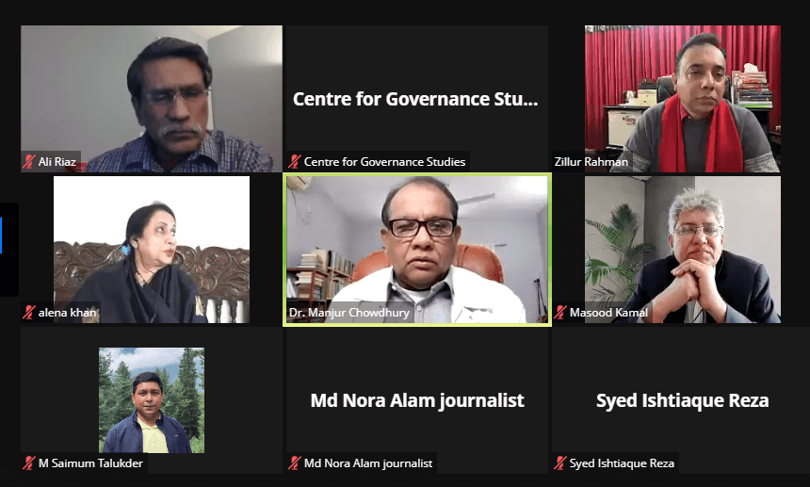
Task: Click the muted mic icon on Md Nora Alam journalist
Action: [x=295, y=463]
